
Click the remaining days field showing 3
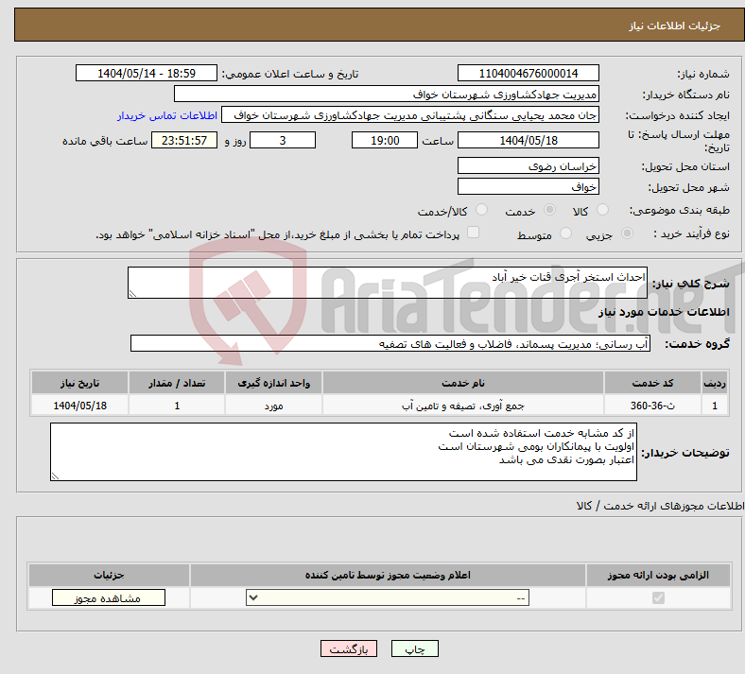click(x=283, y=140)
